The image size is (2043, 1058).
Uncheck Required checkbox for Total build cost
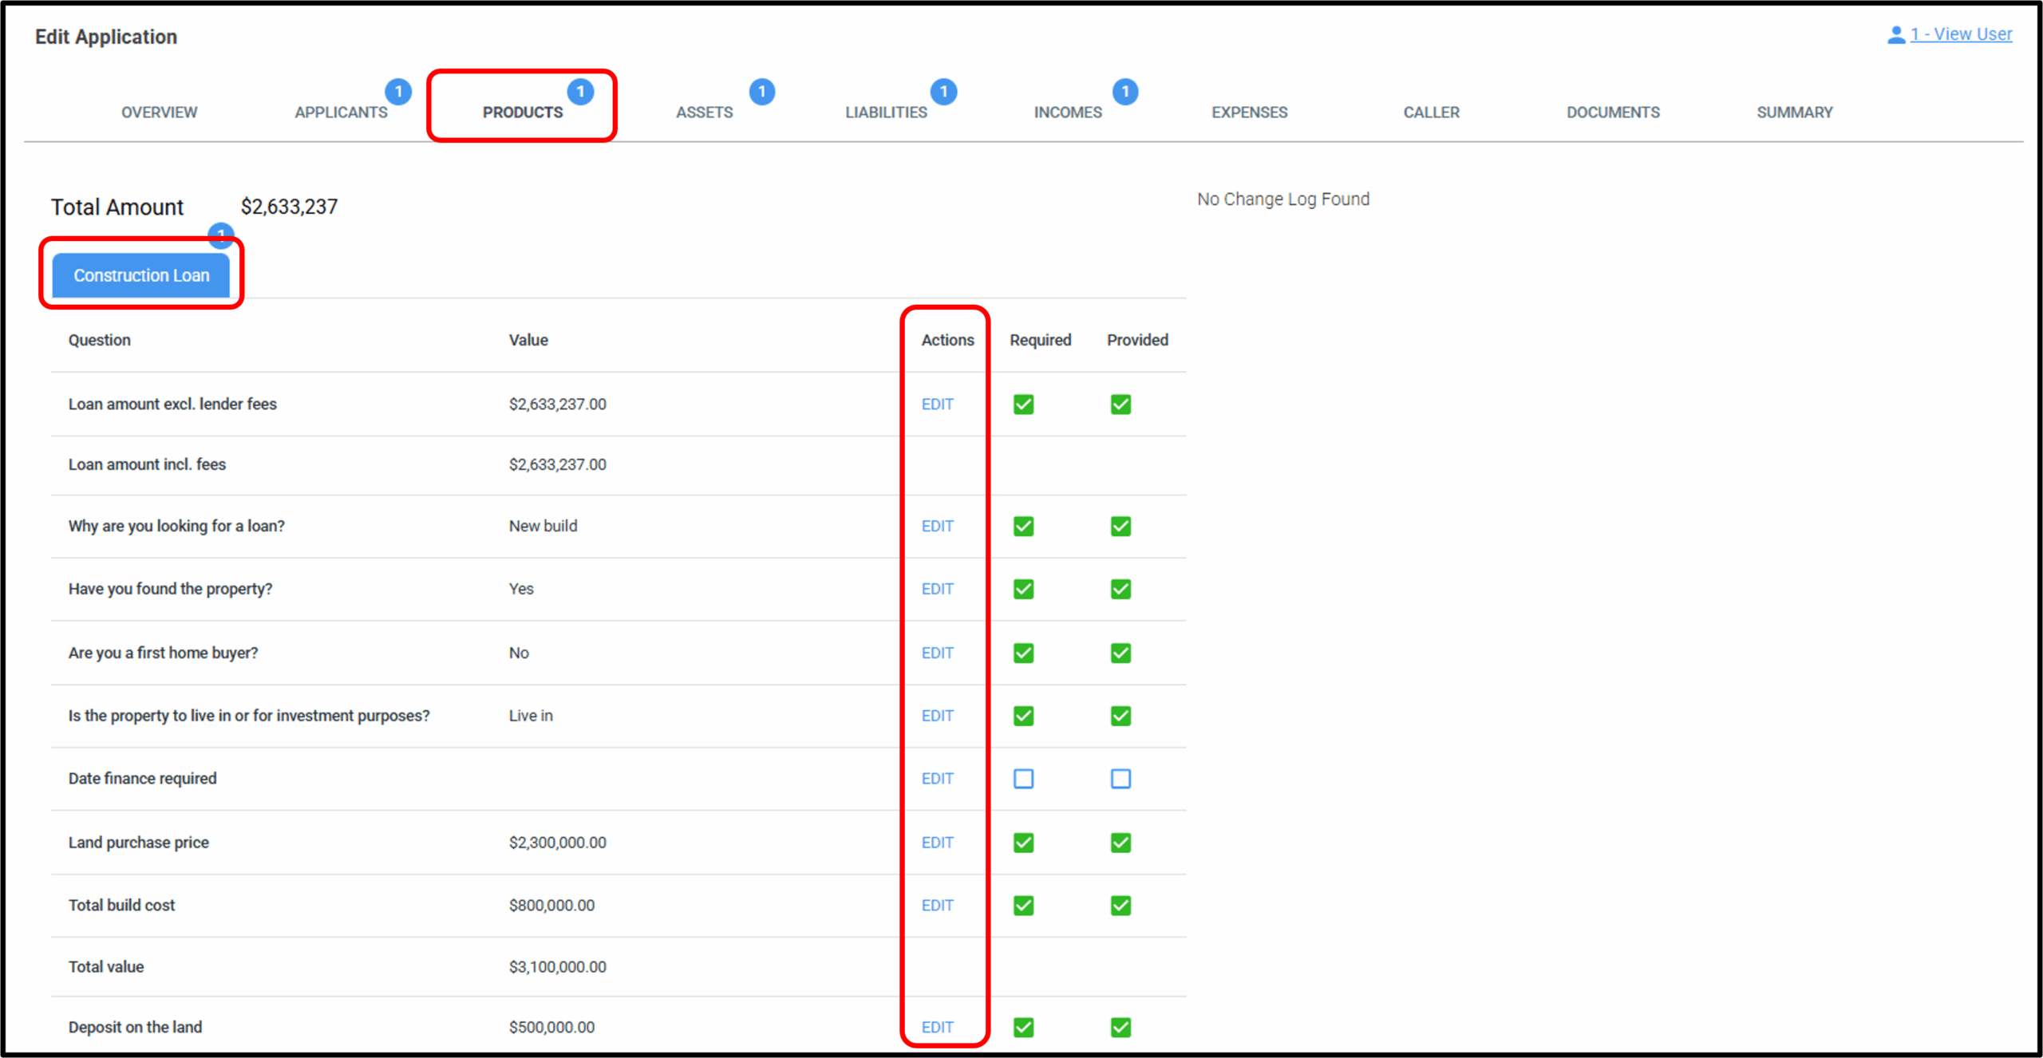click(x=1023, y=906)
